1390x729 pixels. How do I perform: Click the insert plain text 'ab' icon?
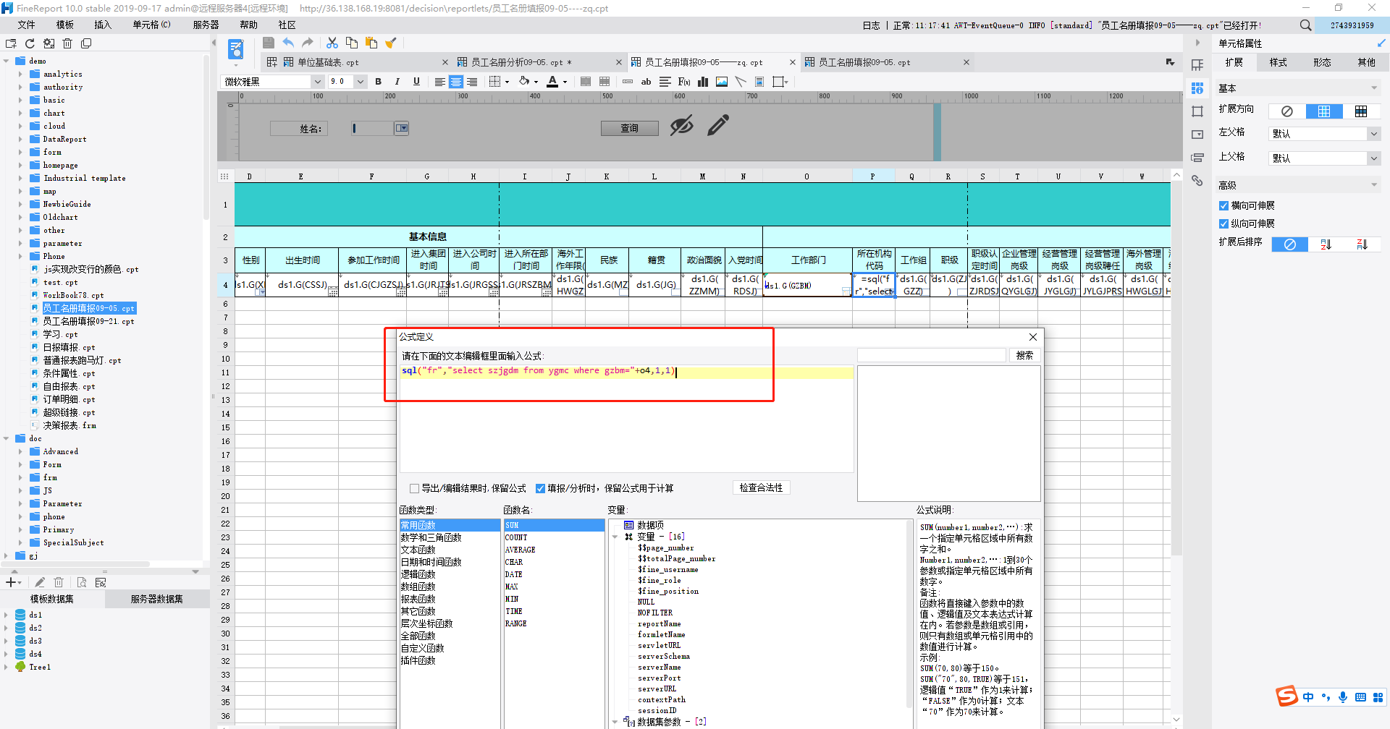click(646, 82)
